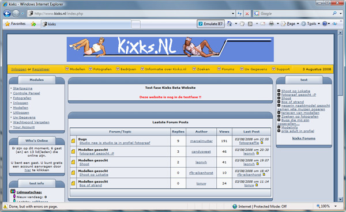The image size is (346, 212).
Task: Open the Fotografen site menu
Action: point(100,69)
